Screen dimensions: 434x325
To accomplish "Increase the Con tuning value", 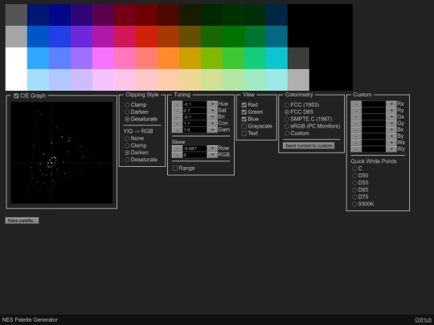I will pos(212,124).
